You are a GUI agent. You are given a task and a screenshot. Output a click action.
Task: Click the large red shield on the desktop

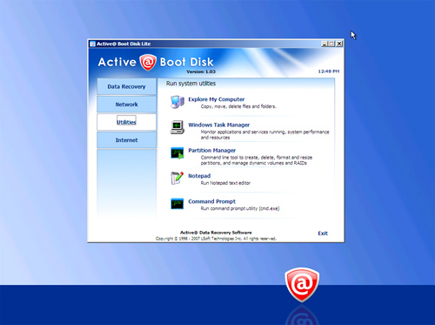click(302, 285)
